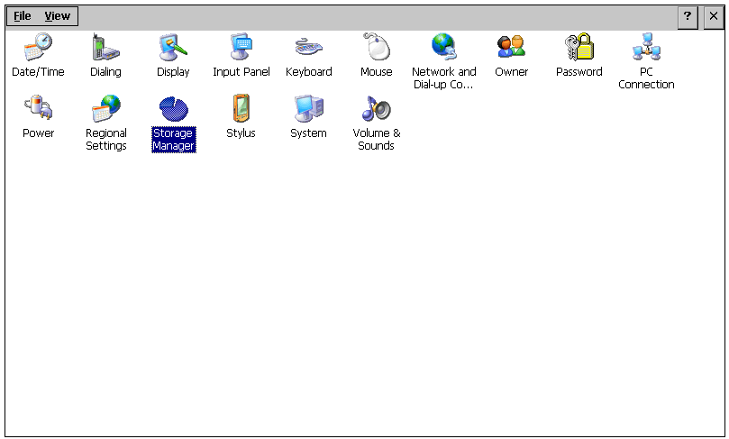
Task: Select the Dialing applet icon
Action: click(x=105, y=48)
